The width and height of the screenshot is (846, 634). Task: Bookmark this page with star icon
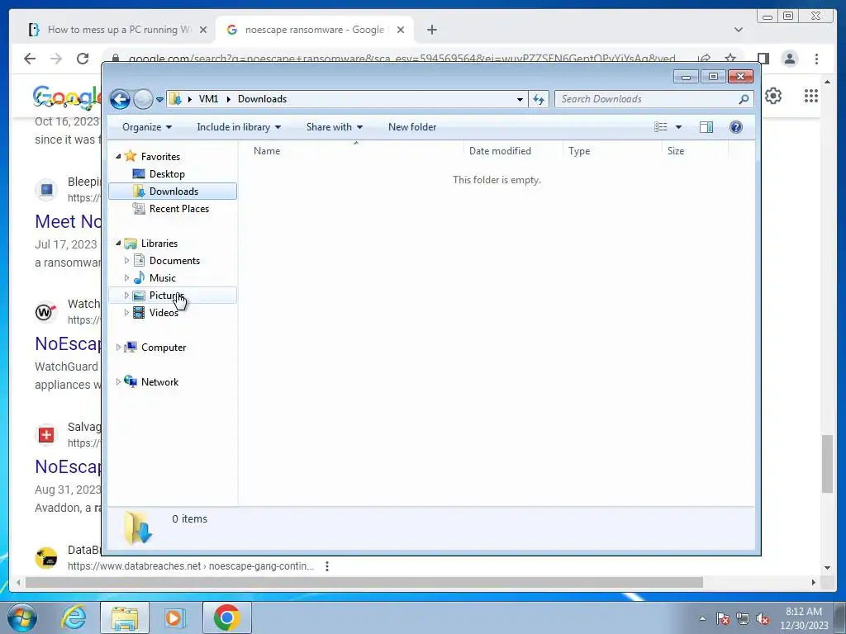pyautogui.click(x=730, y=59)
